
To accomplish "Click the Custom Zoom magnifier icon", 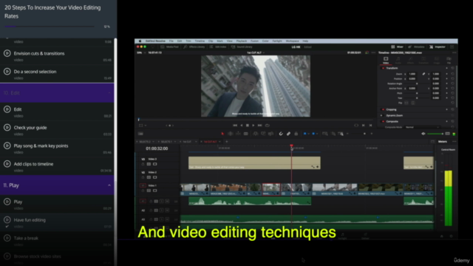I will [x=341, y=134].
